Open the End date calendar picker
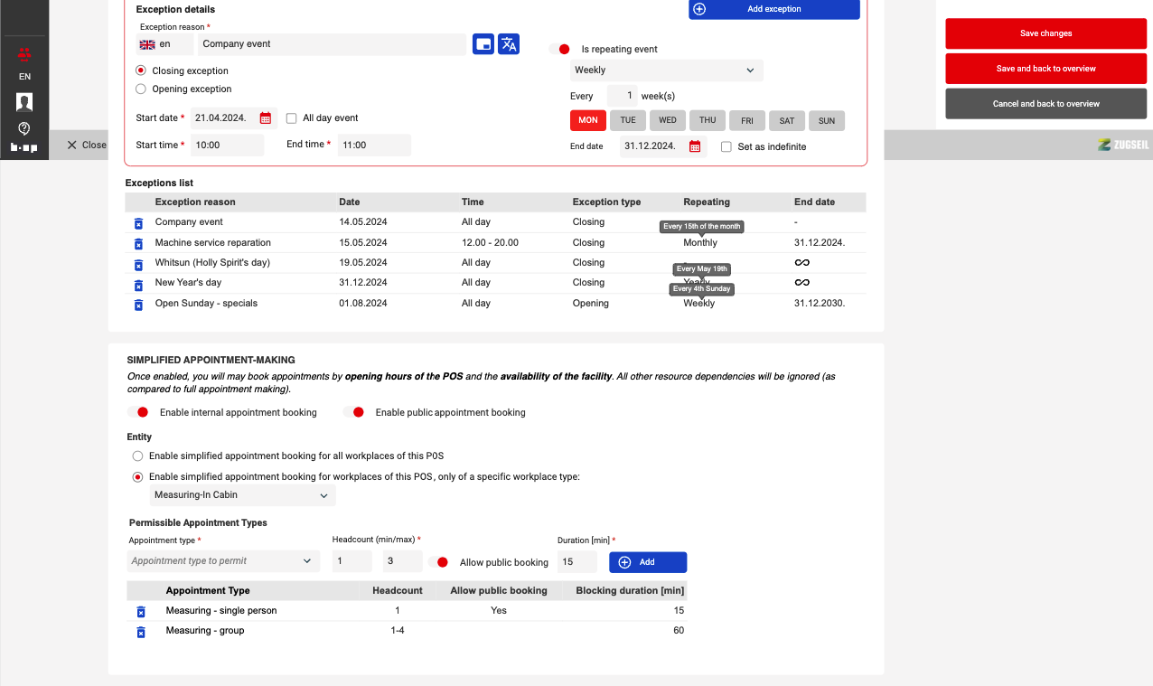 pos(695,146)
